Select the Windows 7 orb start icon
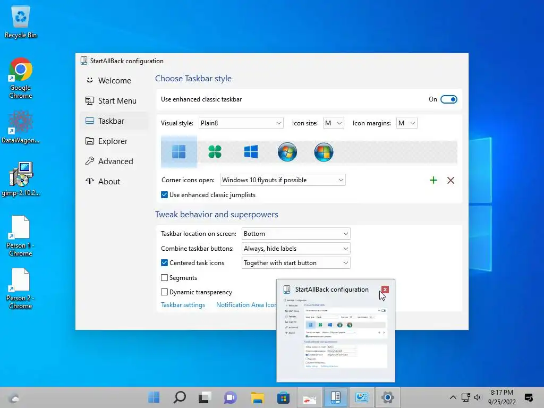 click(287, 151)
